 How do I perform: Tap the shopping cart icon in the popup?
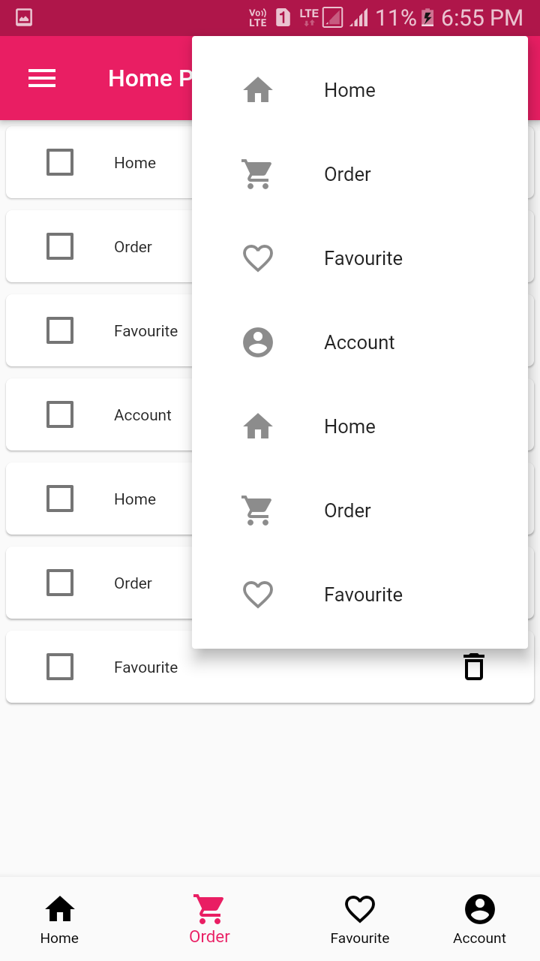pos(258,173)
